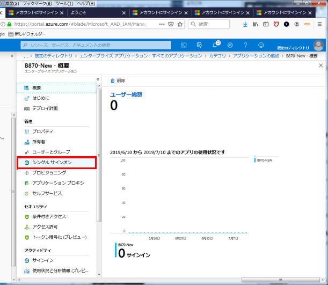Viewport: 328px width, 285px height.
Task: Open Firefox hamburger menu
Action: tap(319, 25)
